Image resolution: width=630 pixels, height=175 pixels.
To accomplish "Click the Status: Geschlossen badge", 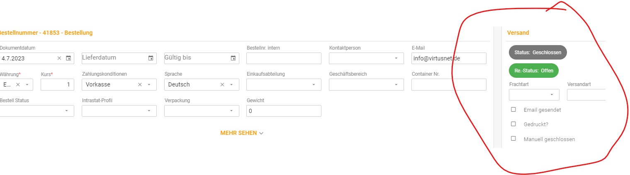I will (538, 53).
